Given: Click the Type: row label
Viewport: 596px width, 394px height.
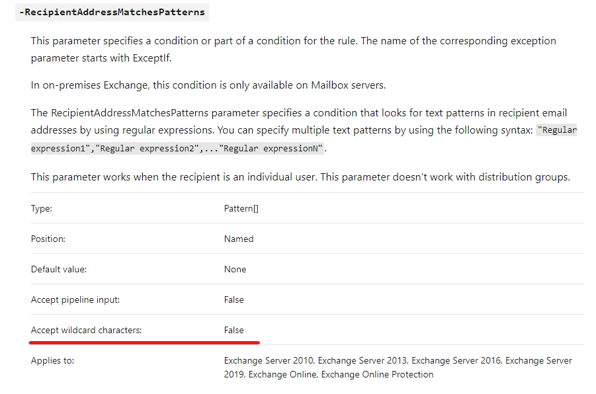Looking at the screenshot, I should pyautogui.click(x=42, y=209).
